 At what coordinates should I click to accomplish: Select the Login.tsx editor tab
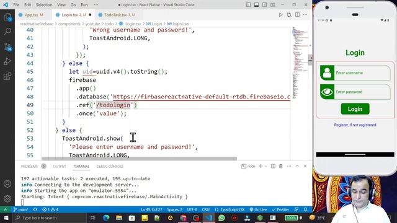(73, 15)
